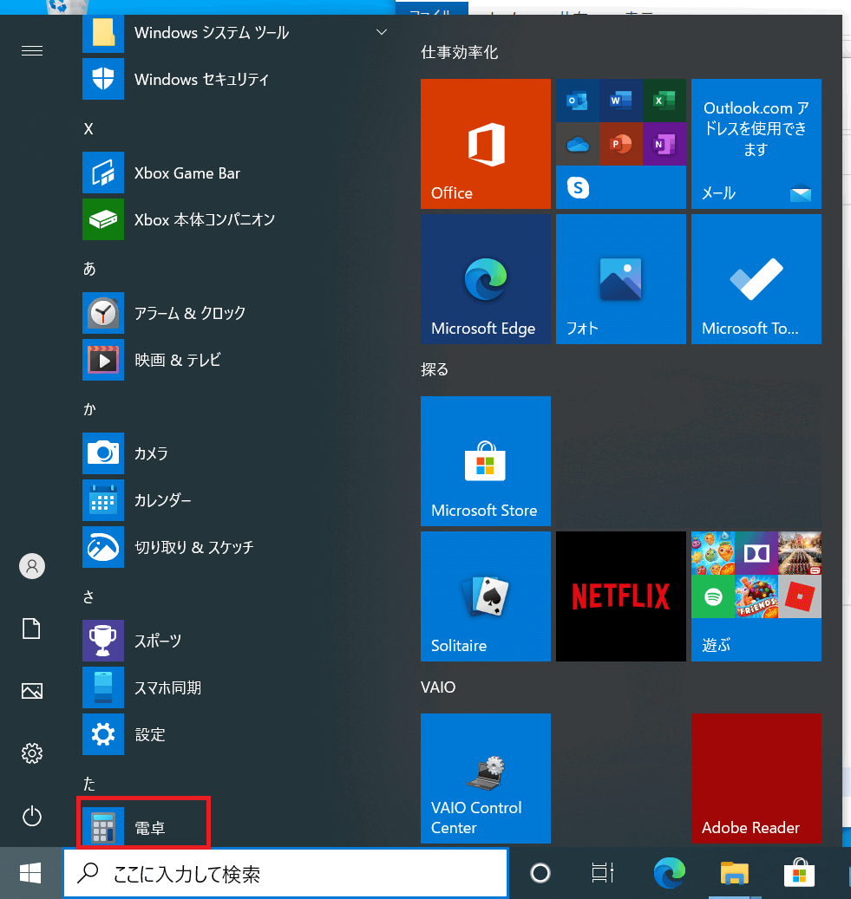Open the カメラ app
The width and height of the screenshot is (851, 899).
tap(235, 453)
